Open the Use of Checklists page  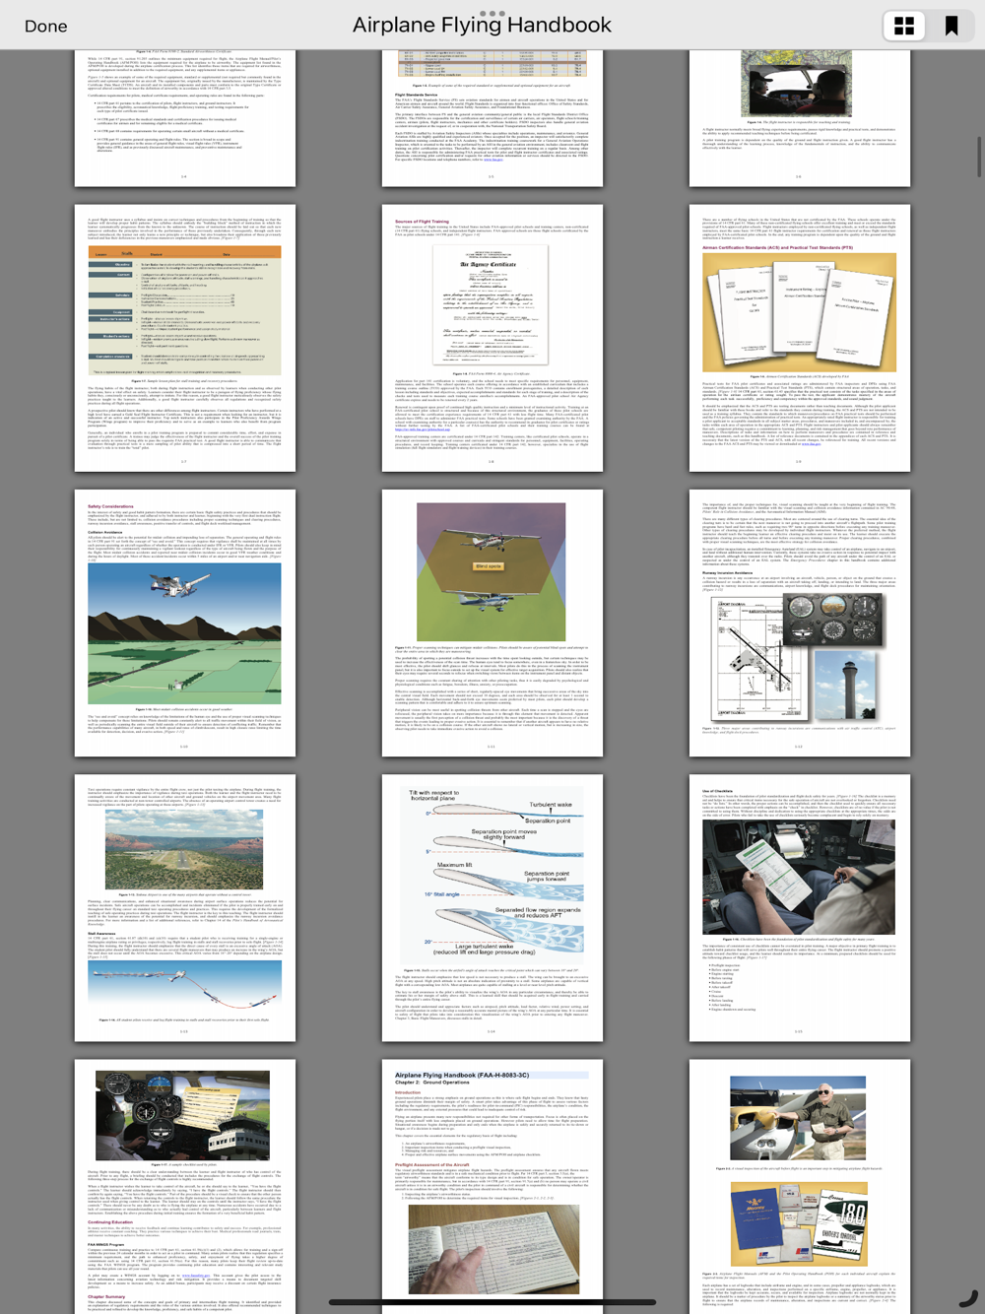800,908
